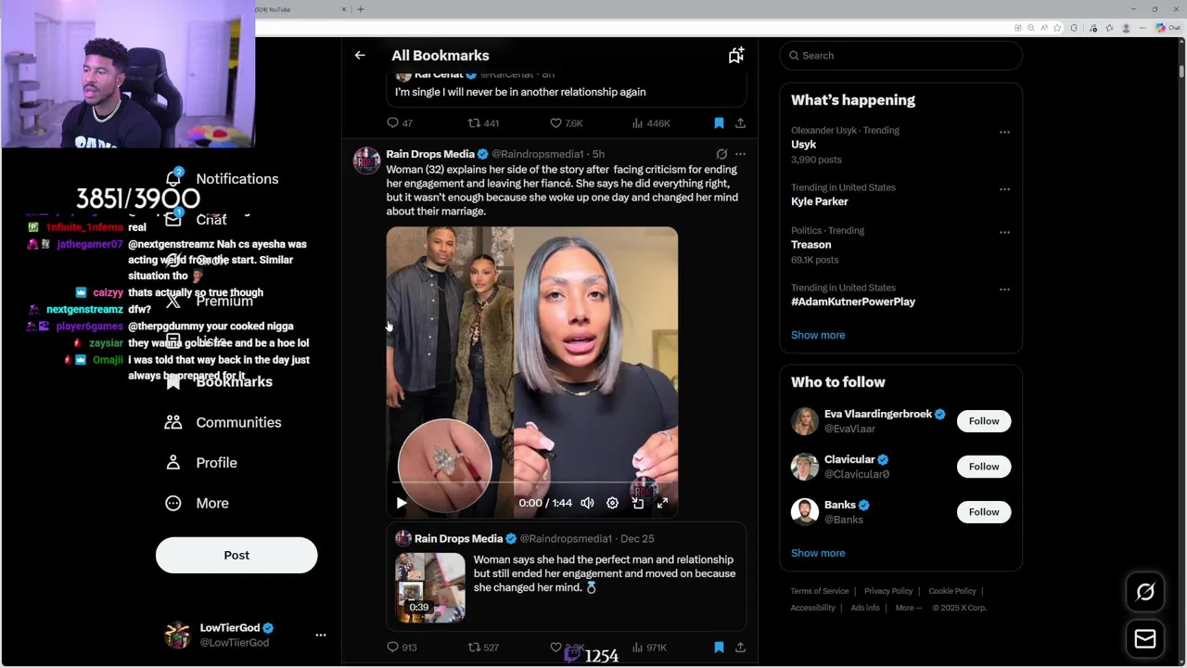1187x668 pixels.
Task: Repost the Kai Cenat post showing 441
Action: [483, 122]
